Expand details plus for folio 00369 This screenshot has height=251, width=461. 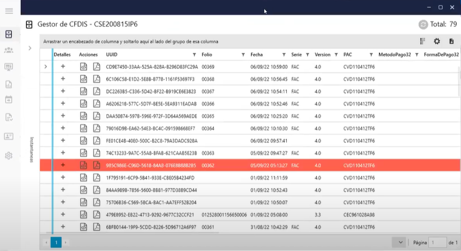point(63,67)
